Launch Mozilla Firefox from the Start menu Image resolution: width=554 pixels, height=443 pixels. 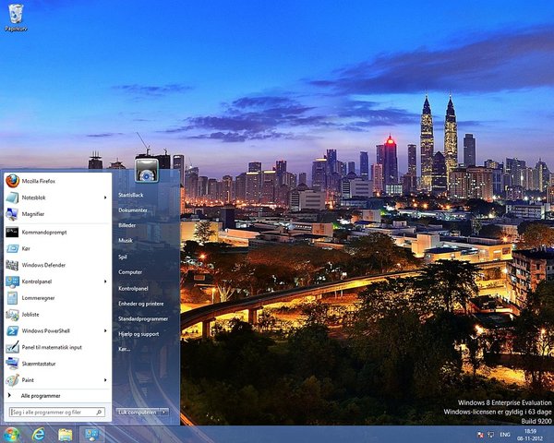pos(37,181)
